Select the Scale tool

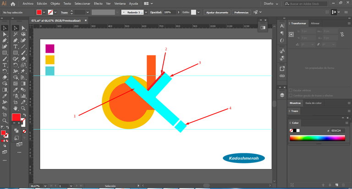(x=23, y=65)
